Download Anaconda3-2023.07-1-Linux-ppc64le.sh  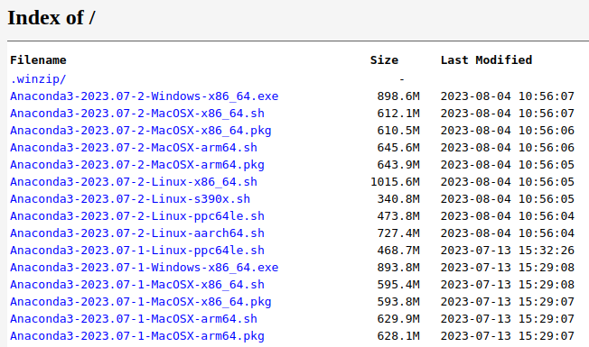tap(137, 251)
